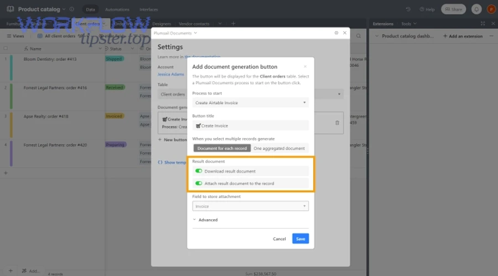Open Jessica Adams account link

pyautogui.click(x=171, y=74)
